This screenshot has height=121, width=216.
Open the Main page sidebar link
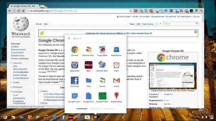[x=16, y=44]
